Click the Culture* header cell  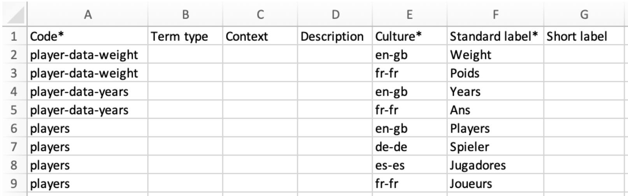click(x=410, y=36)
